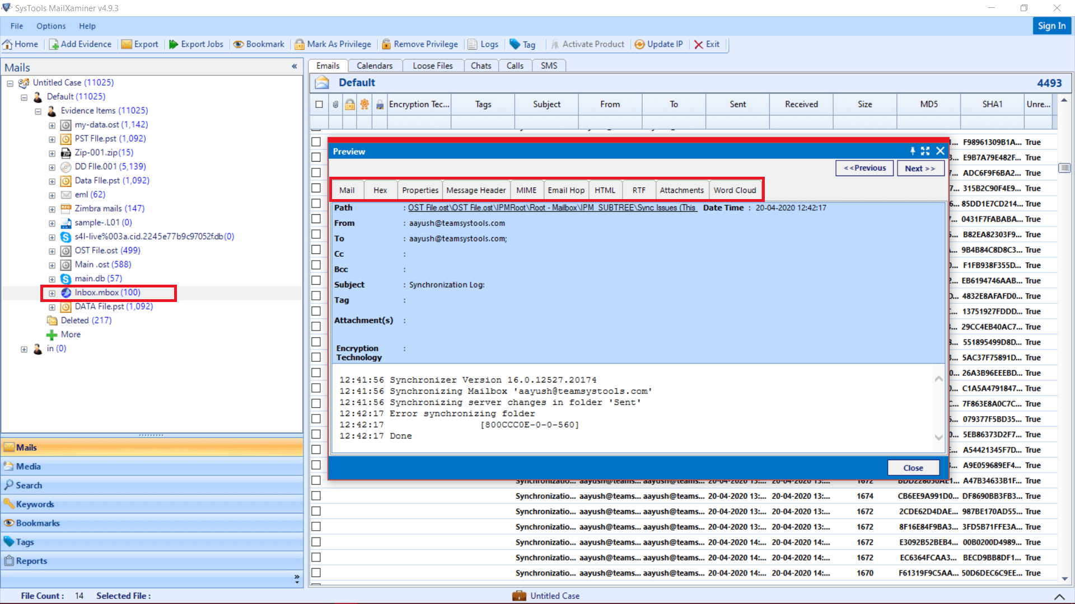Click the Close button in Preview
Screen dimensions: 1075x604
pyautogui.click(x=913, y=468)
